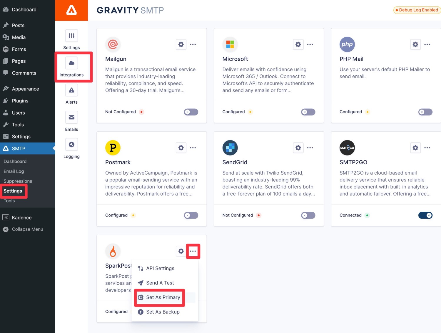Click the Mailgun card title
441x333 pixels.
(116, 59)
